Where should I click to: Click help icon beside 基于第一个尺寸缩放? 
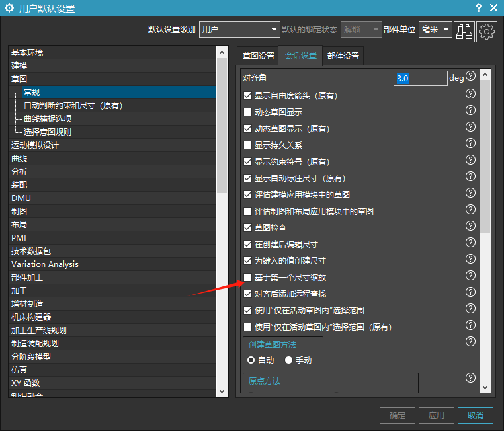tap(470, 276)
